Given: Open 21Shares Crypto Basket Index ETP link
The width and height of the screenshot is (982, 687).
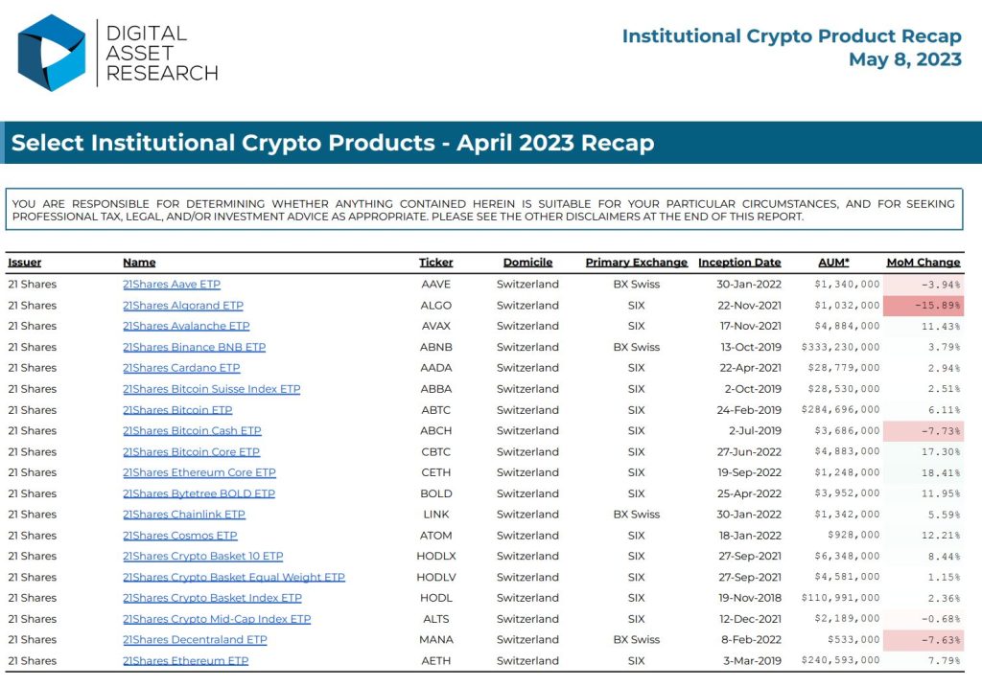Looking at the screenshot, I should coord(212,598).
